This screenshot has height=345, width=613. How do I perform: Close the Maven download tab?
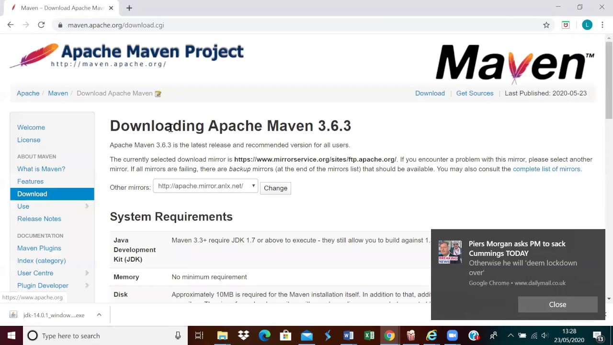(x=111, y=8)
